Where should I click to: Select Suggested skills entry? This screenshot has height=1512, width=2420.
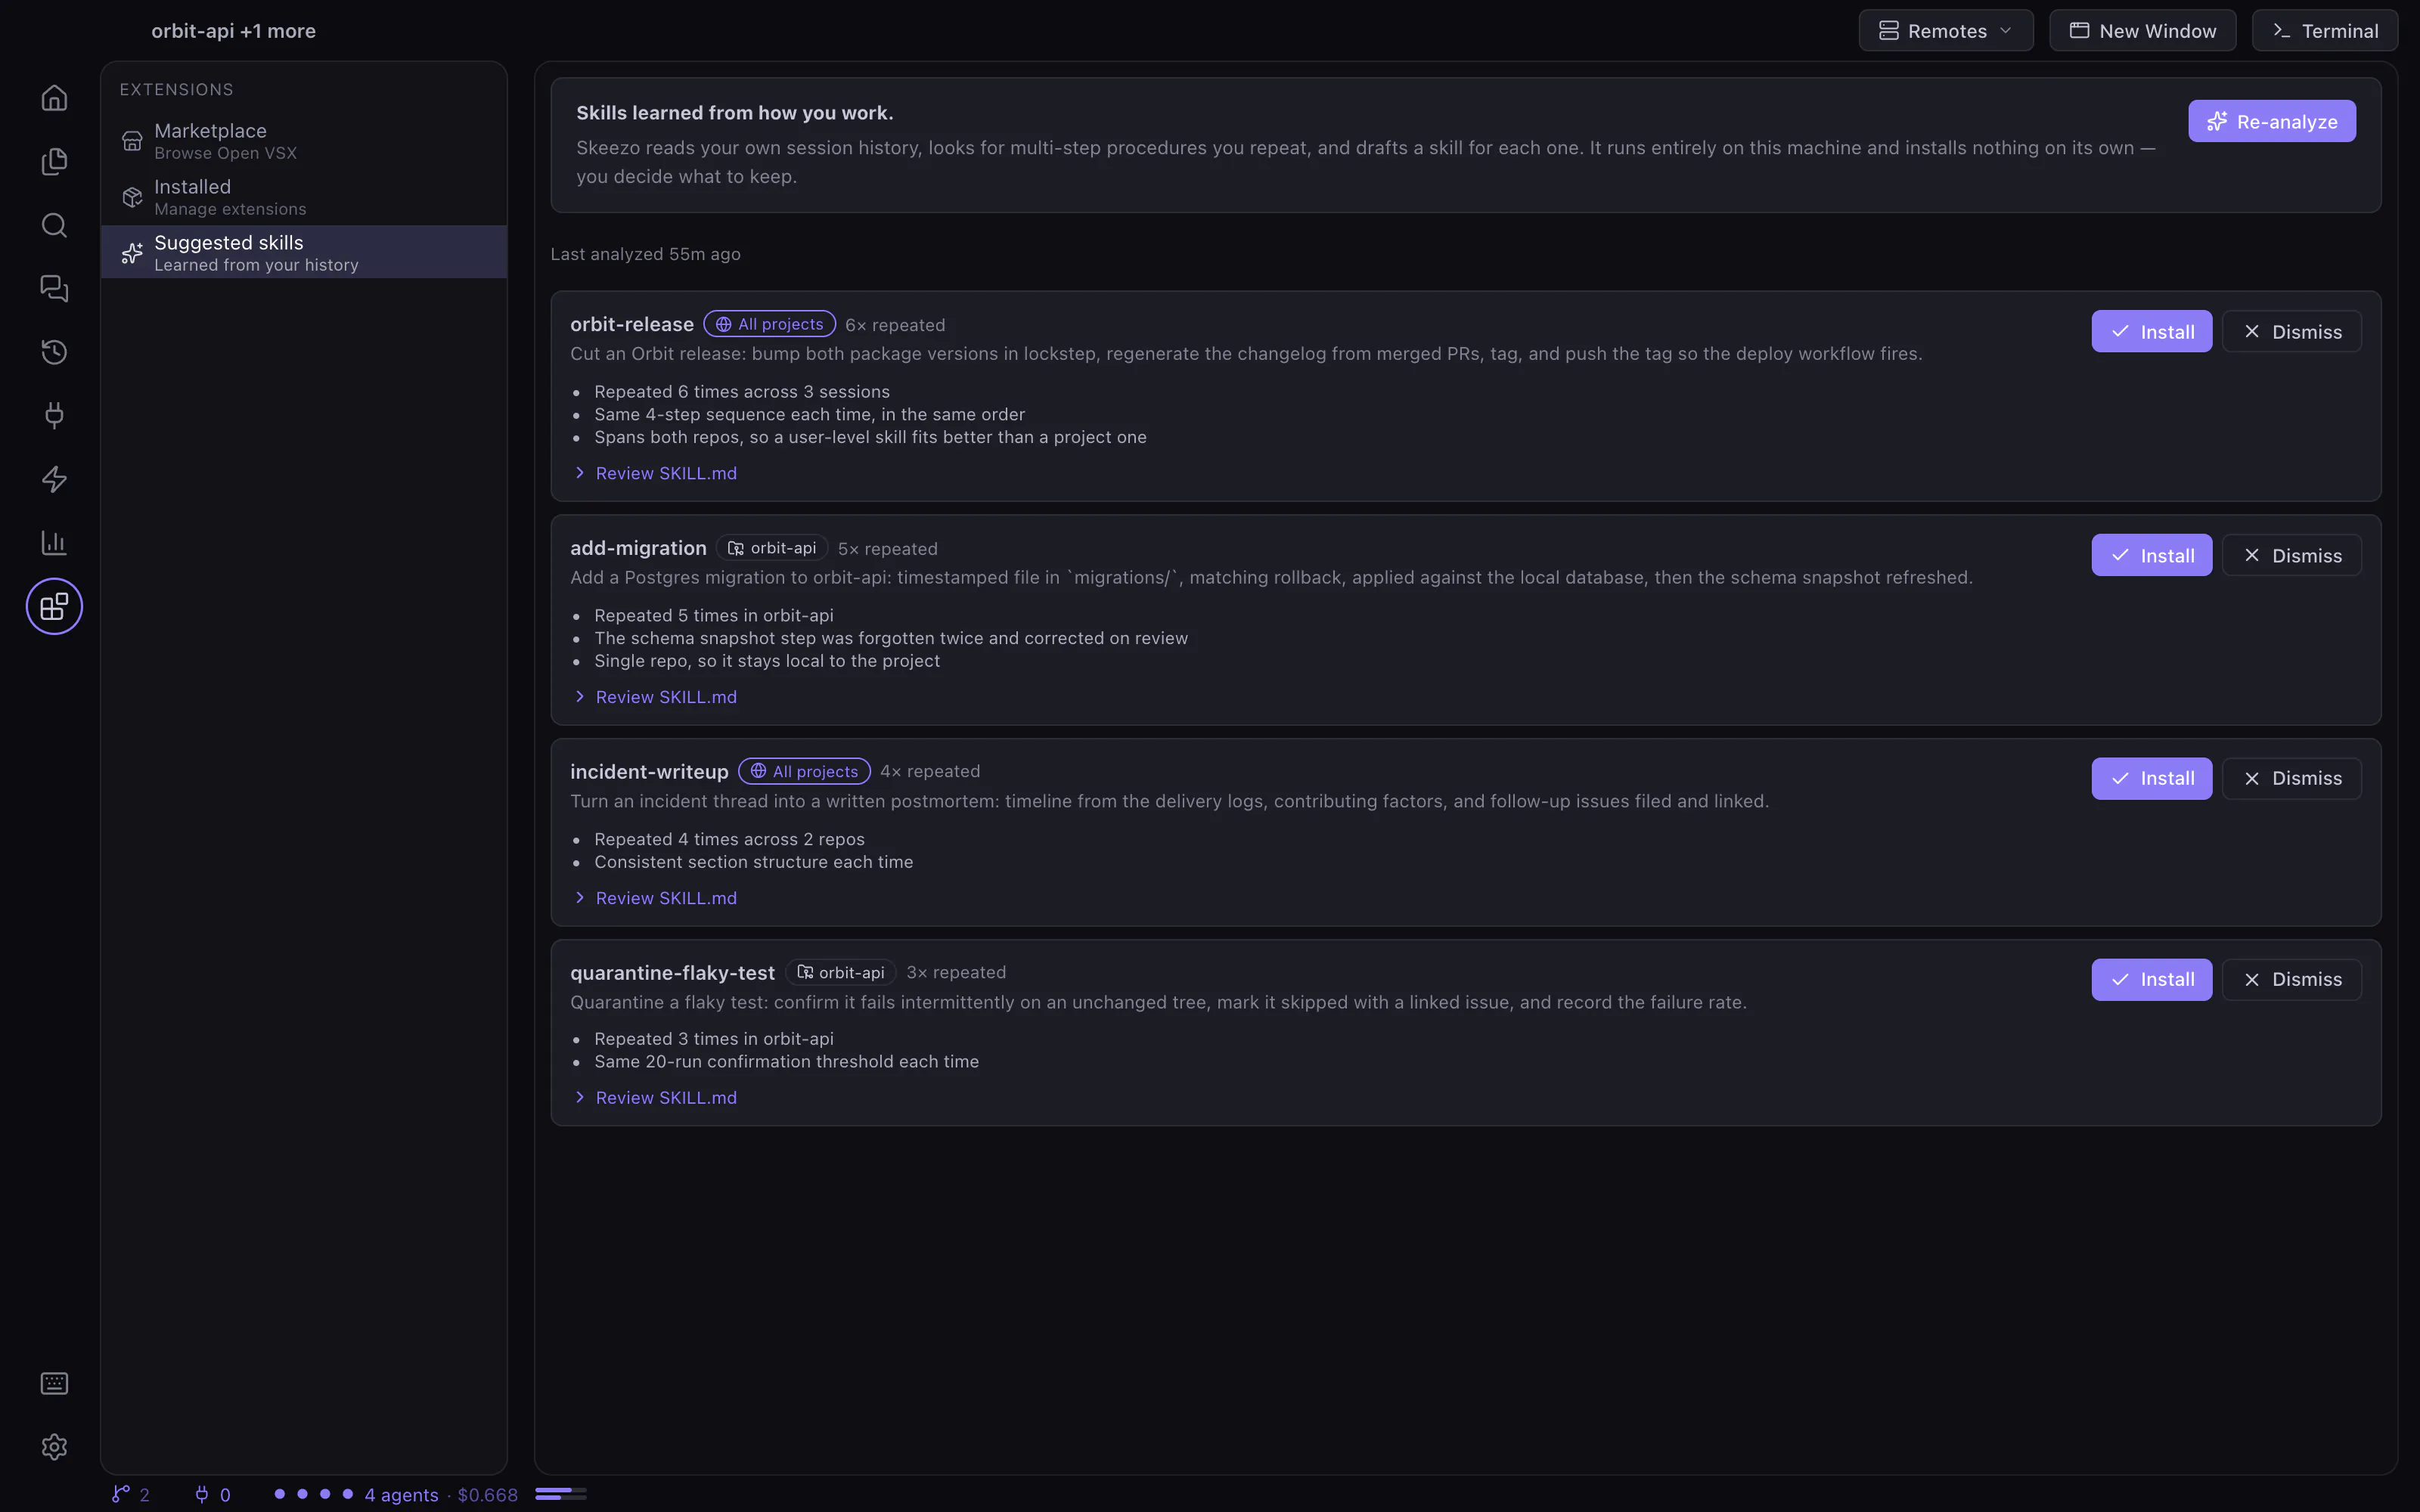coord(304,252)
